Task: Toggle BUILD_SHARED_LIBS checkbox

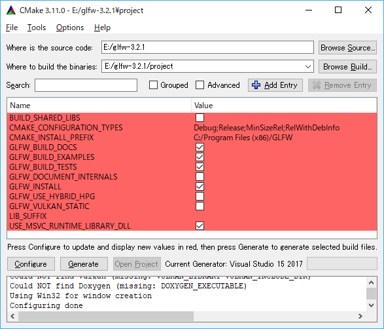Action: click(x=200, y=118)
